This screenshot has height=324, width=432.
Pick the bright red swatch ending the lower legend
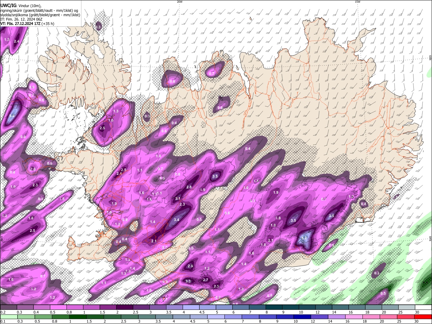423,317
